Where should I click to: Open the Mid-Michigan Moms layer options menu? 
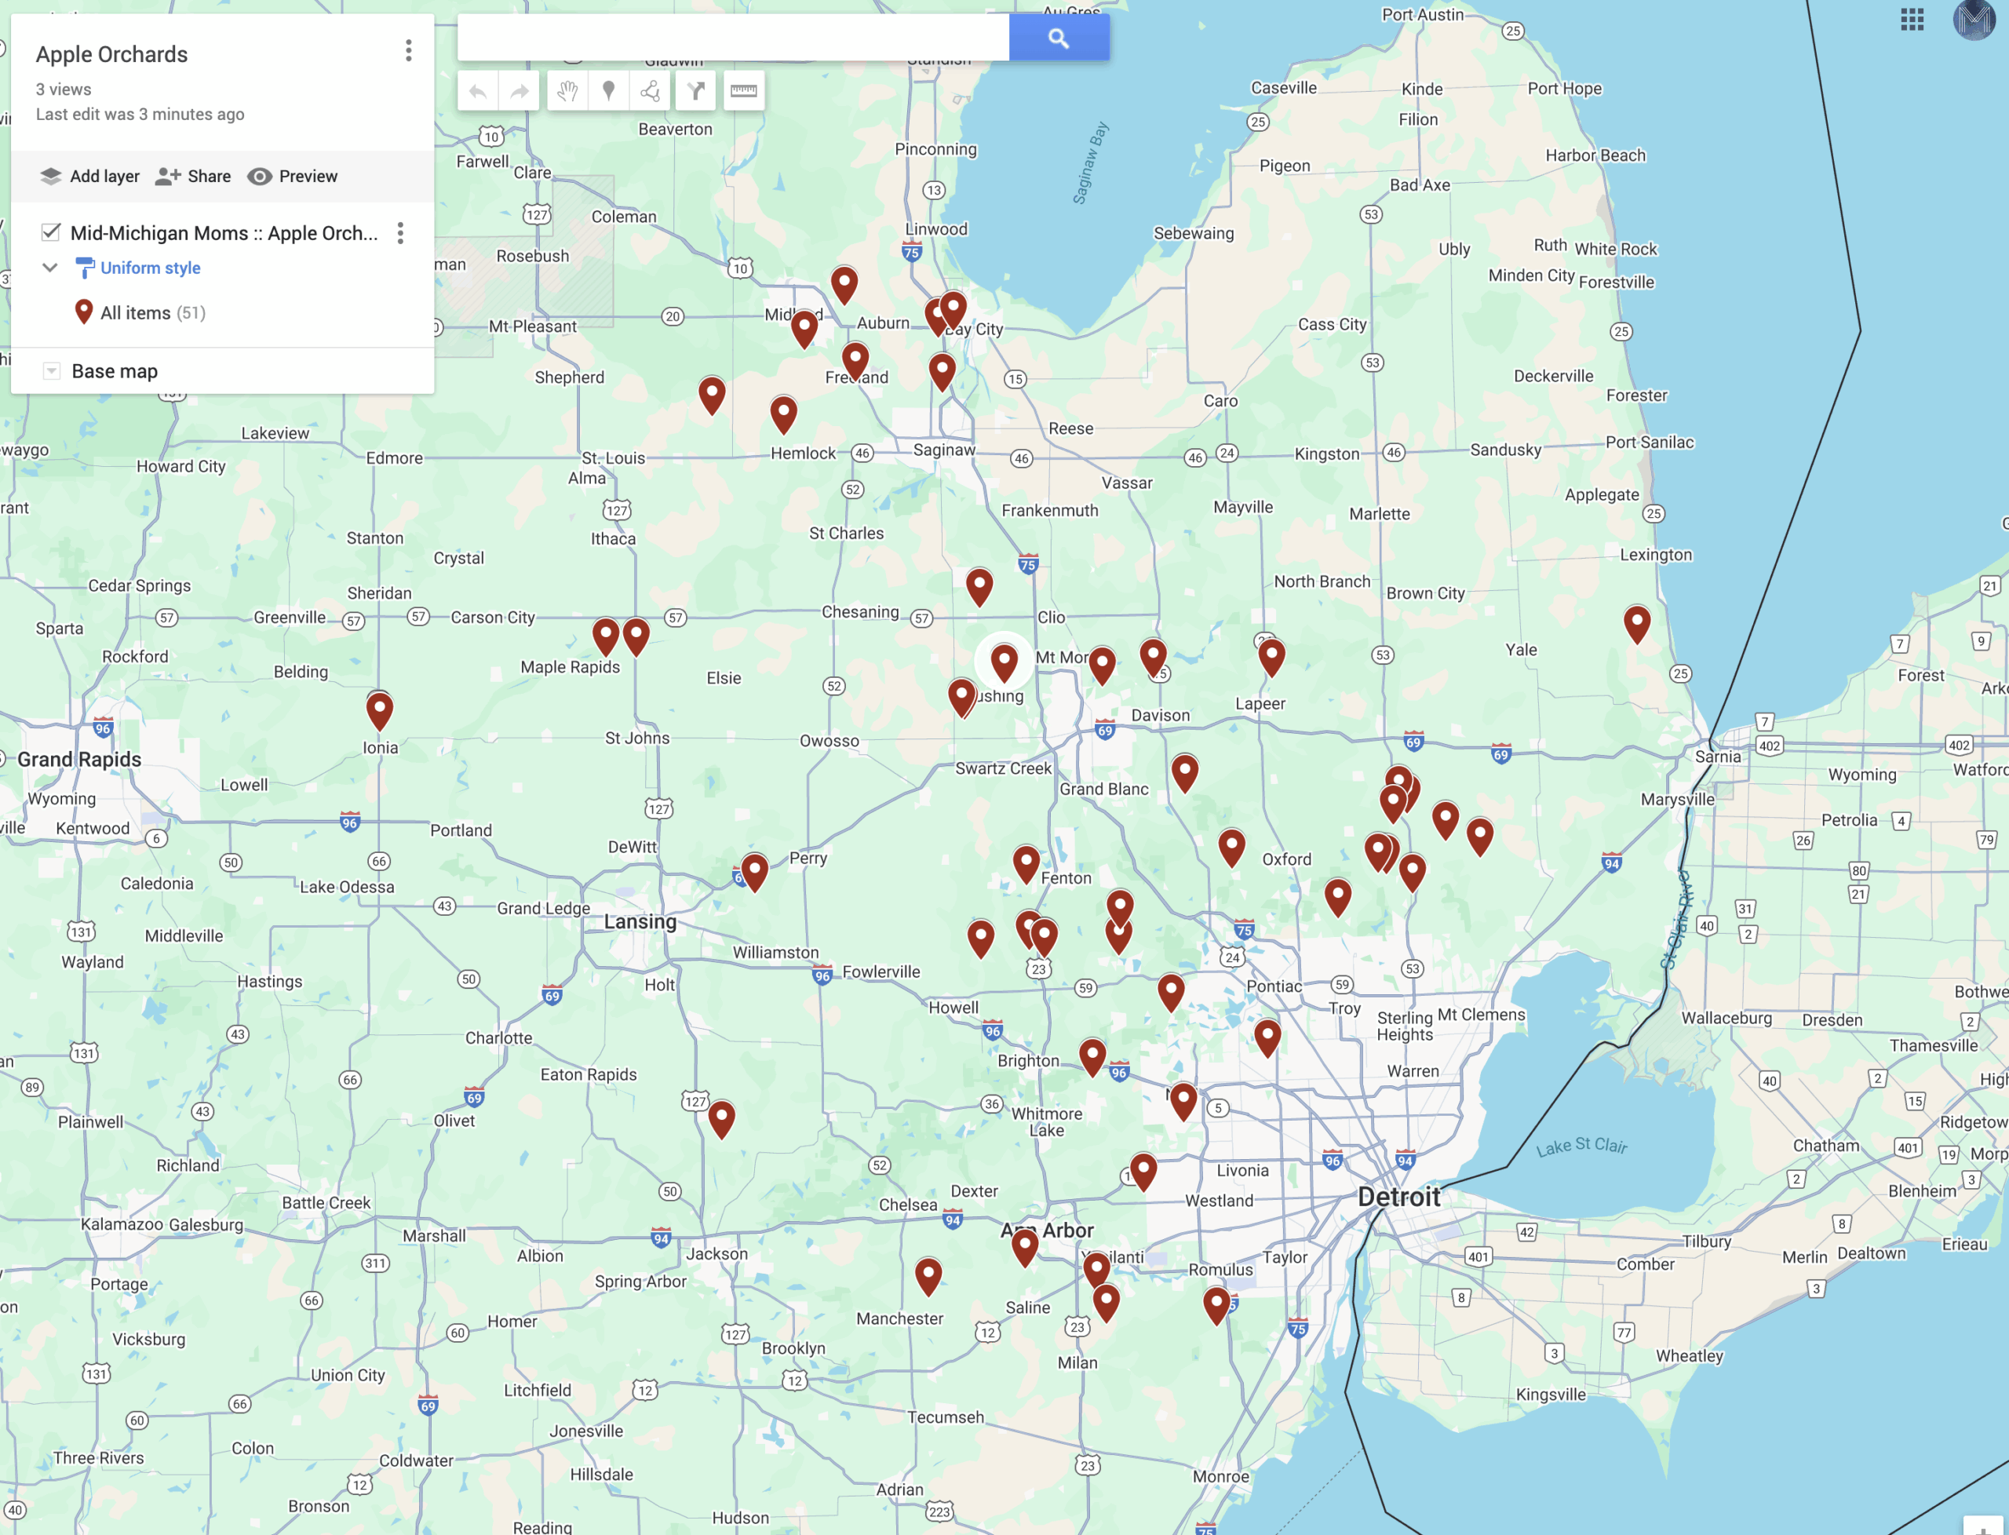pyautogui.click(x=400, y=233)
